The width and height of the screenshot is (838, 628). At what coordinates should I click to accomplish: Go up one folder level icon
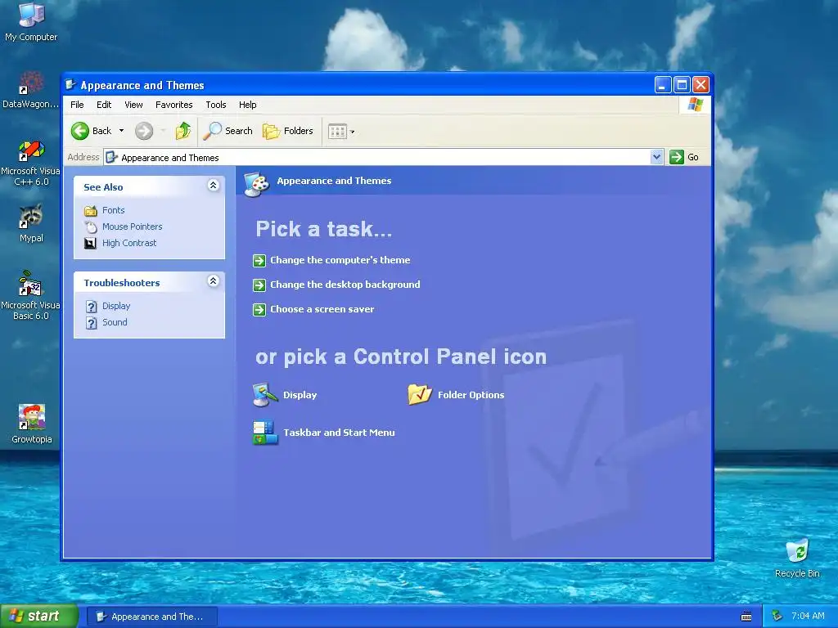click(x=183, y=131)
